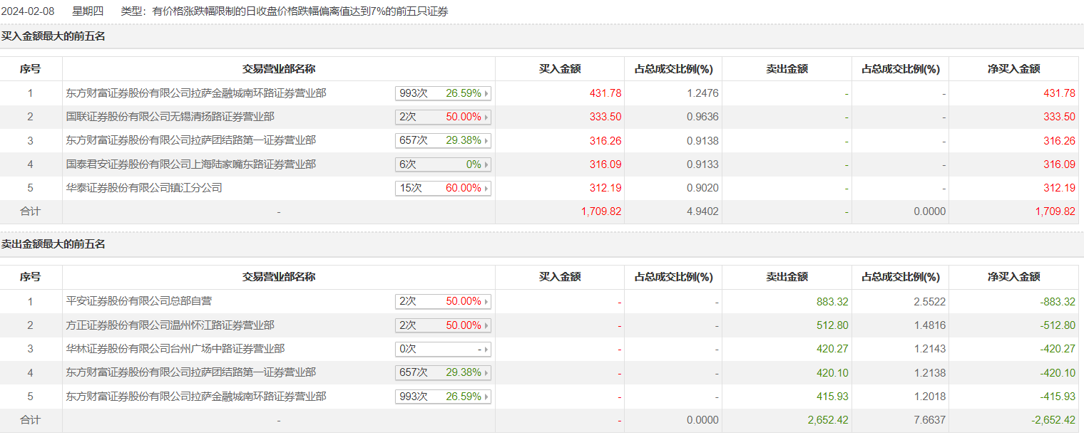
Task: Expand 华林证券's 0次 stats box
Action: [443, 349]
